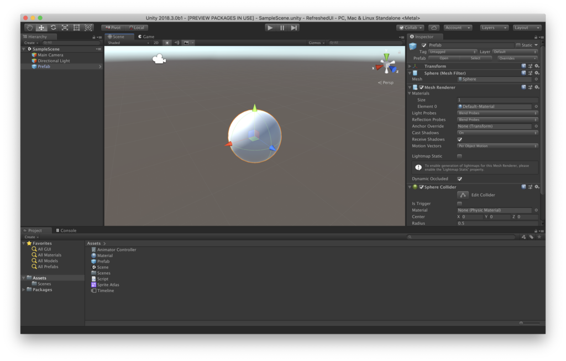Toggle the Local handle rotation button
Viewport: 566px width, 361px height.
[x=137, y=28]
